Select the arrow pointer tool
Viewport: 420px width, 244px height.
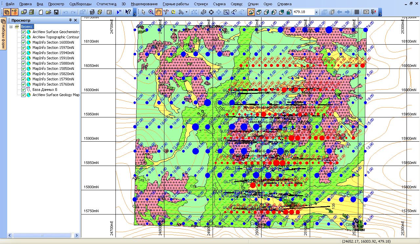coord(143,12)
